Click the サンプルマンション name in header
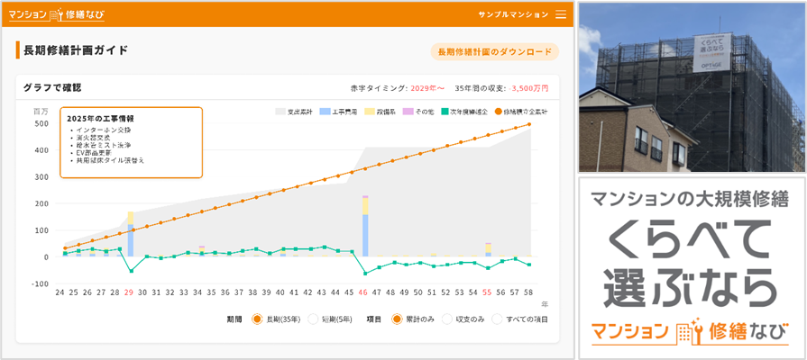Viewport: 807px width, 360px height. point(513,14)
